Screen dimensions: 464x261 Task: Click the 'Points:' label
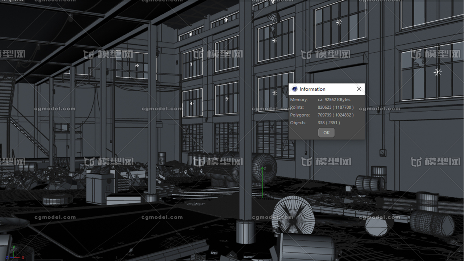tap(297, 107)
